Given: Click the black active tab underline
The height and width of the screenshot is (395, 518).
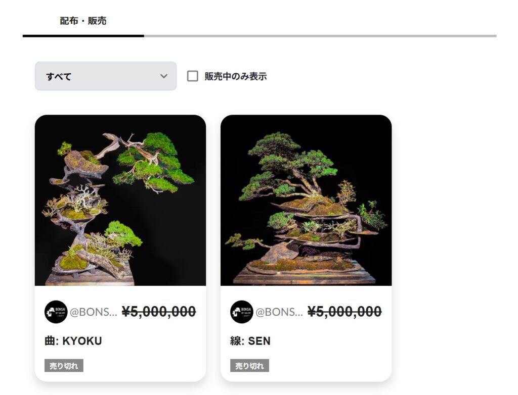Looking at the screenshot, I should pos(83,36).
